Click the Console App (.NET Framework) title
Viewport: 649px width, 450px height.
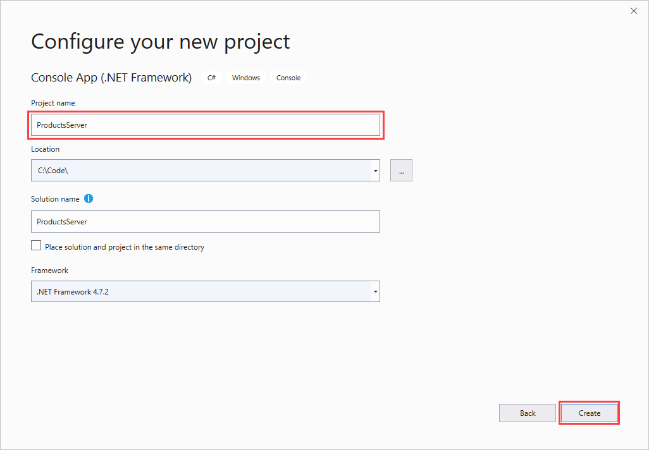point(111,77)
